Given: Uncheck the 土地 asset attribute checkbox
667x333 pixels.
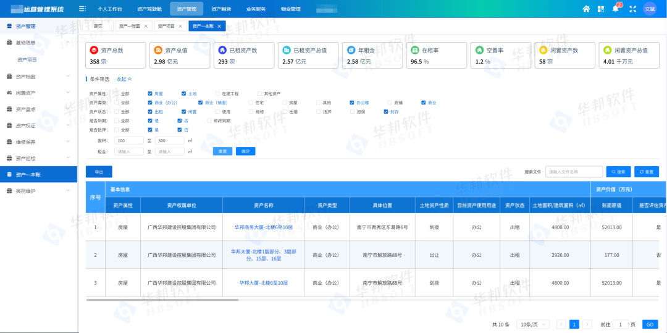Looking at the screenshot, I should tap(184, 93).
